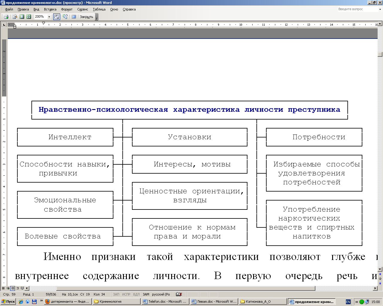The image size is (383, 306).
Task: Click vertical scrollbar up arrow
Action: point(380,23)
